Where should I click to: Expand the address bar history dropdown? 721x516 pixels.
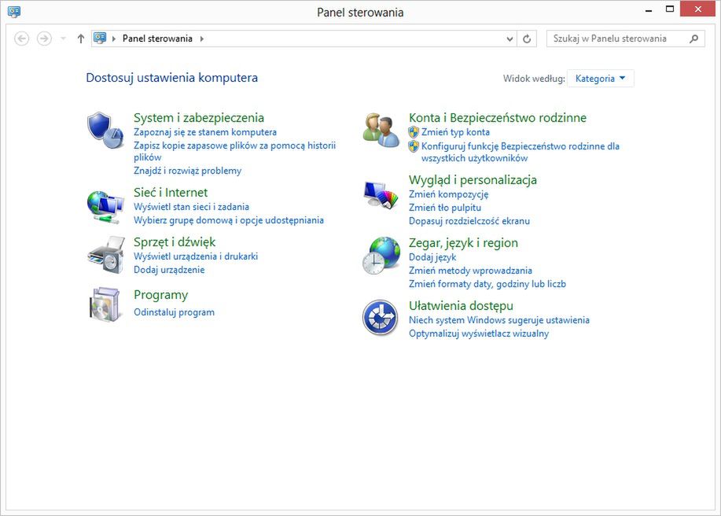(x=509, y=39)
